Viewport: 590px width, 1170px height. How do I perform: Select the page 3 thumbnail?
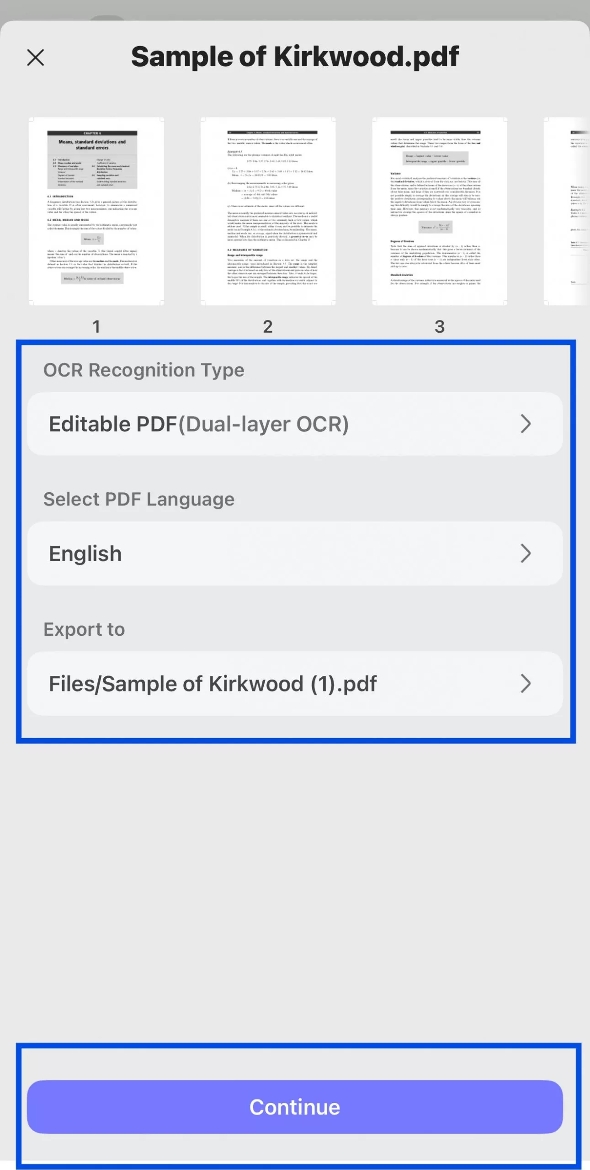pyautogui.click(x=439, y=210)
